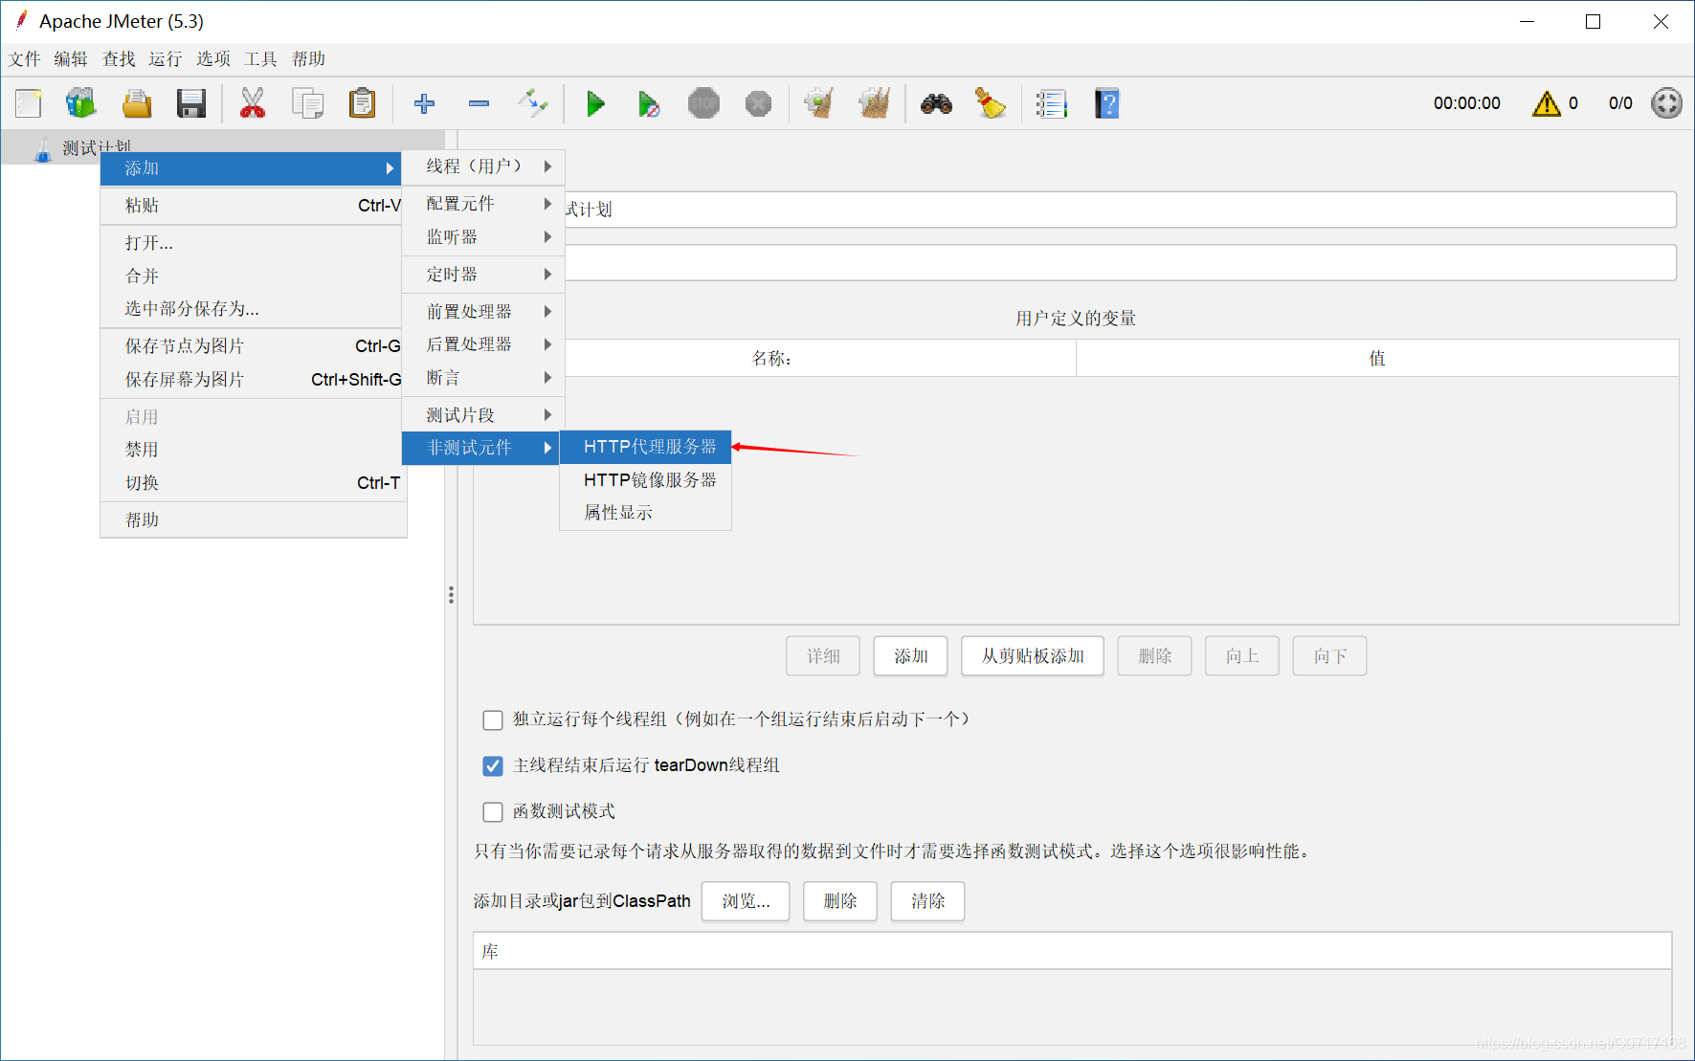Click the 浏览... button
Image resolution: width=1695 pixels, height=1061 pixels.
746,901
